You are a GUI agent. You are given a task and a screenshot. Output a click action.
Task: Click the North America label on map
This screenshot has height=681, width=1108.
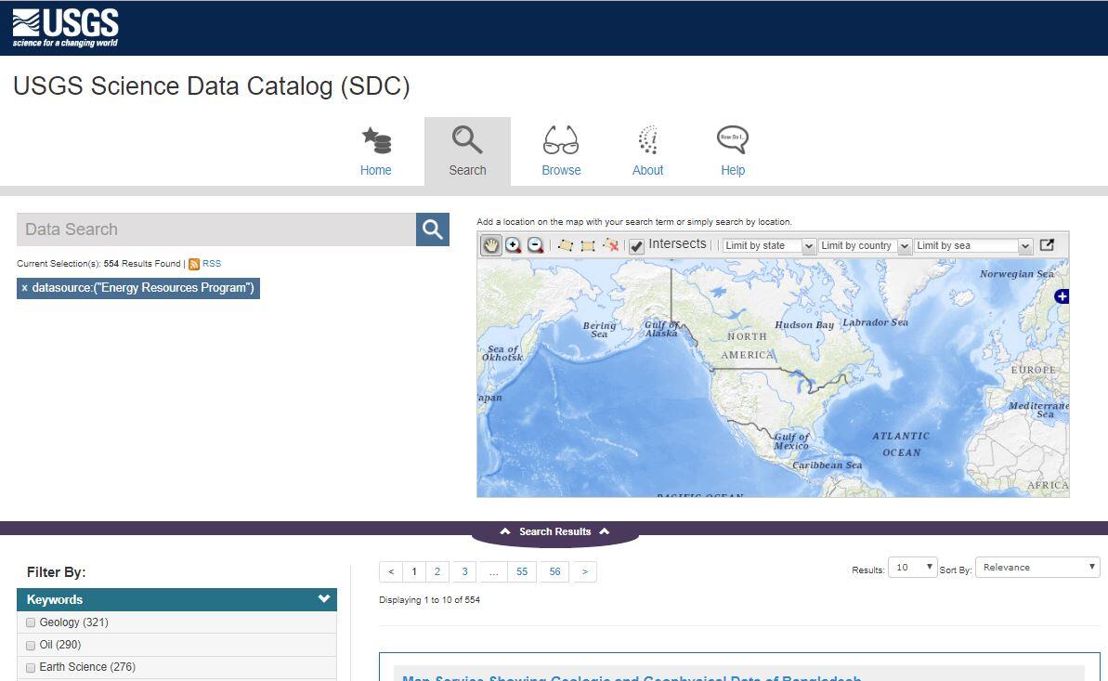point(748,346)
